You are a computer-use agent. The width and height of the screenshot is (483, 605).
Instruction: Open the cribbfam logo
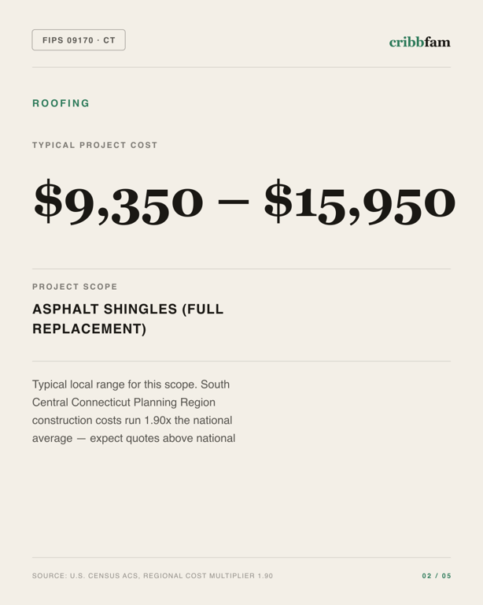tap(419, 42)
